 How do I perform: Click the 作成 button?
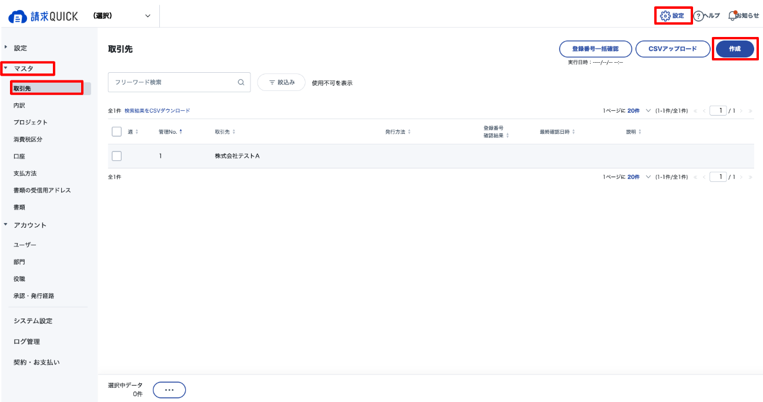(734, 49)
